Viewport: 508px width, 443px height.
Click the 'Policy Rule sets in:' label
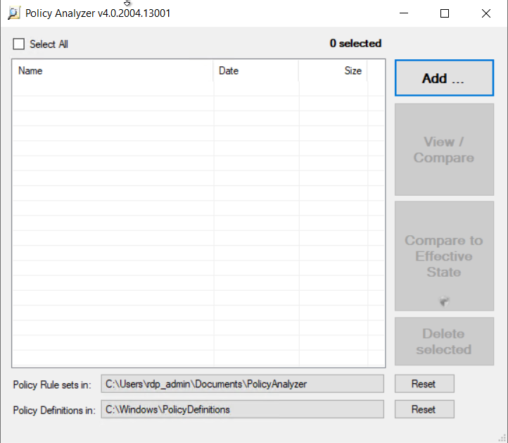(x=52, y=385)
